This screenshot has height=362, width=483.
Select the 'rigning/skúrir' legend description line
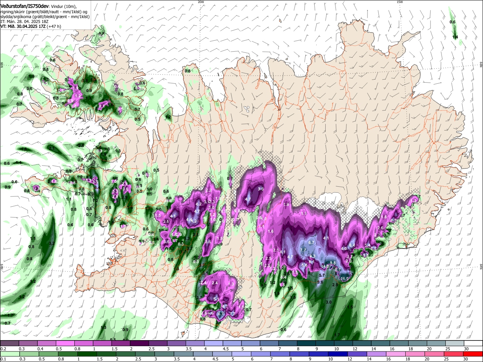click(x=45, y=12)
